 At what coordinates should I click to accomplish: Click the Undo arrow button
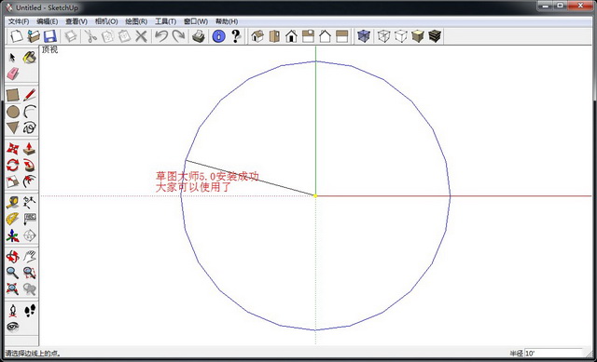[161, 36]
